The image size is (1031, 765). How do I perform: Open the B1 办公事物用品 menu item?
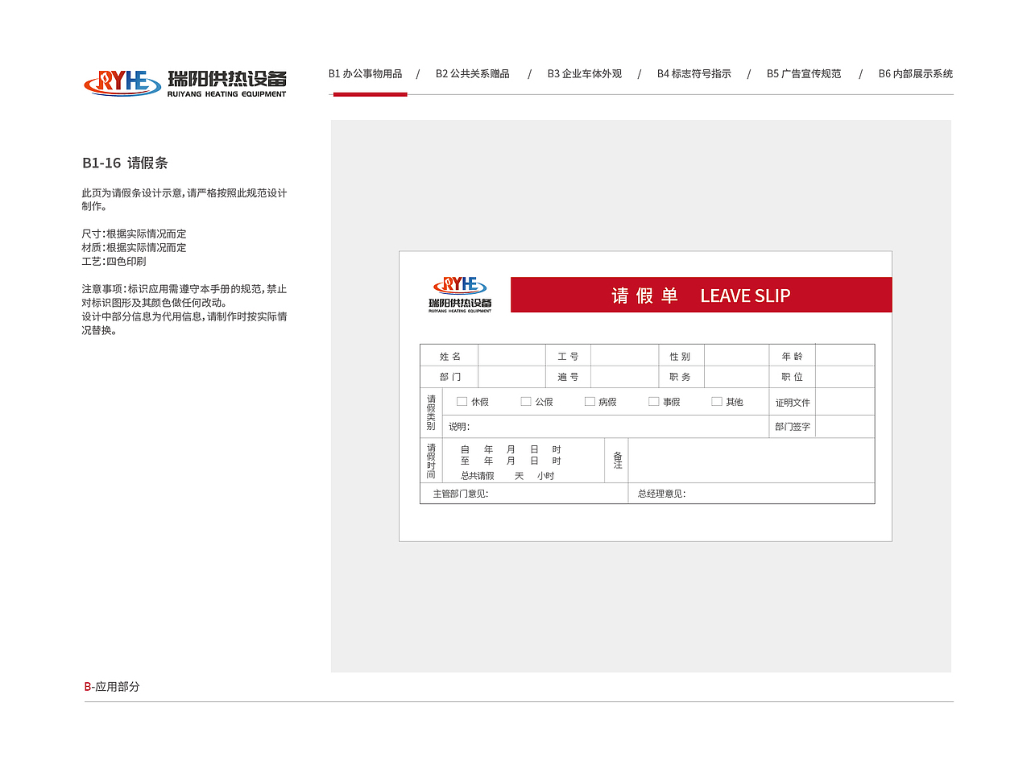[x=366, y=73]
